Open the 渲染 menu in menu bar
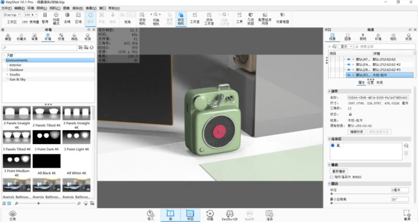This screenshot has height=222, width=418. tap(76, 8)
